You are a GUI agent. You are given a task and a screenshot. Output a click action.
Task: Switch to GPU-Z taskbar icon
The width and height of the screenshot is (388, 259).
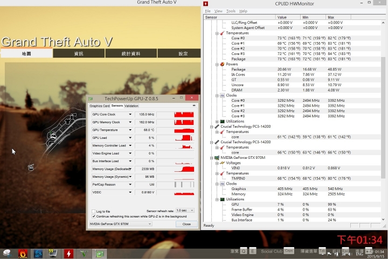pyautogui.click(x=100, y=254)
